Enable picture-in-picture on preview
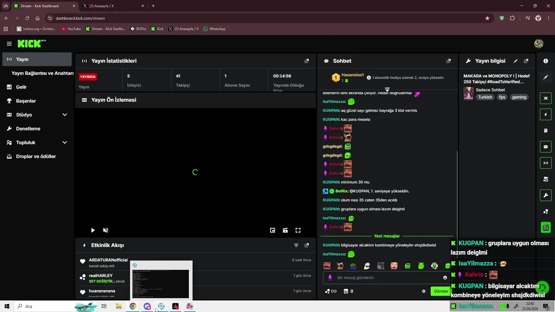The height and width of the screenshot is (312, 555). click(x=272, y=231)
